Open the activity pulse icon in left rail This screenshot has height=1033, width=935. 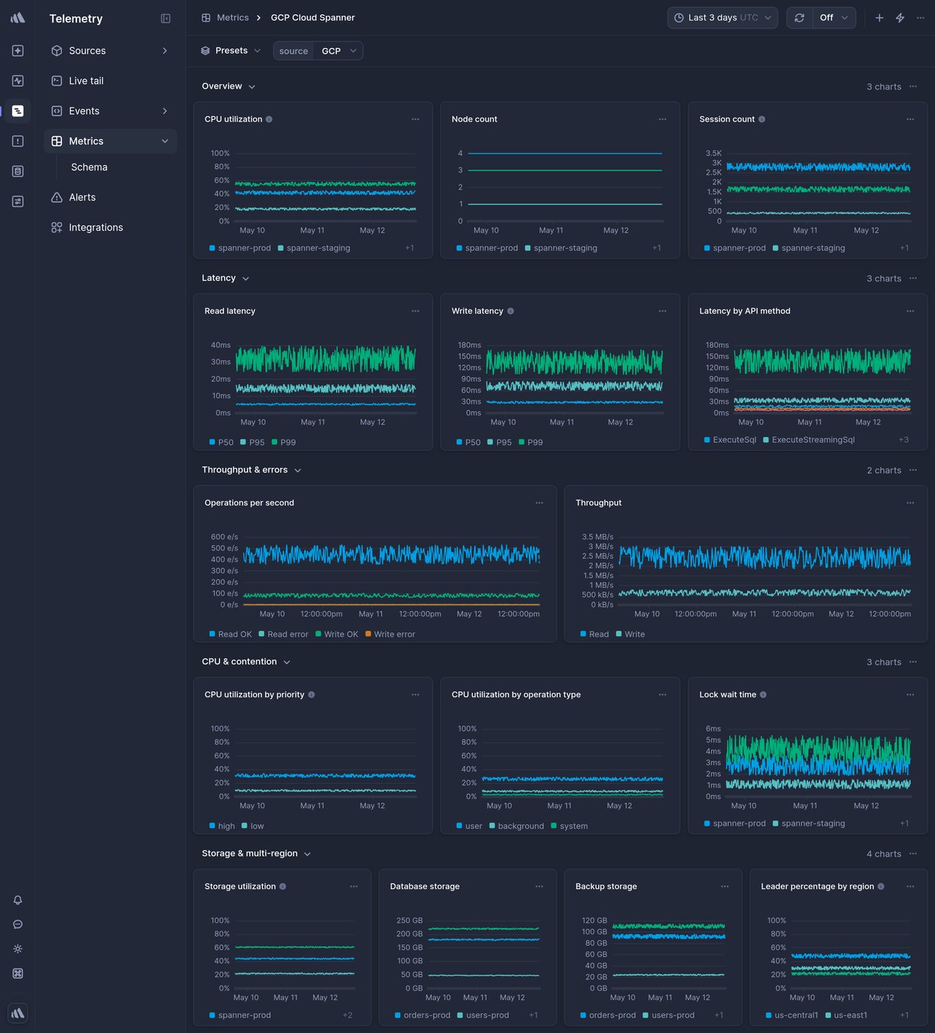point(18,80)
